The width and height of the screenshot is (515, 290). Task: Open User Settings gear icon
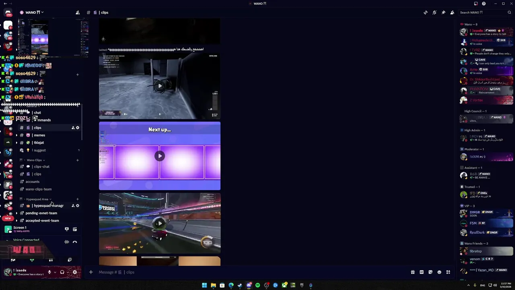pyautogui.click(x=74, y=272)
